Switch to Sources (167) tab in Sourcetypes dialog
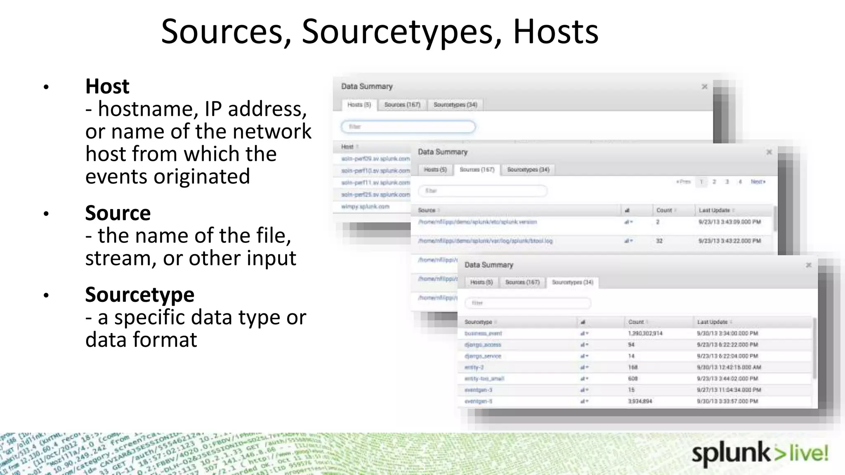This screenshot has height=475, width=845. coord(522,282)
